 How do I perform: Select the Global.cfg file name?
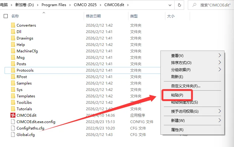tap(26, 135)
